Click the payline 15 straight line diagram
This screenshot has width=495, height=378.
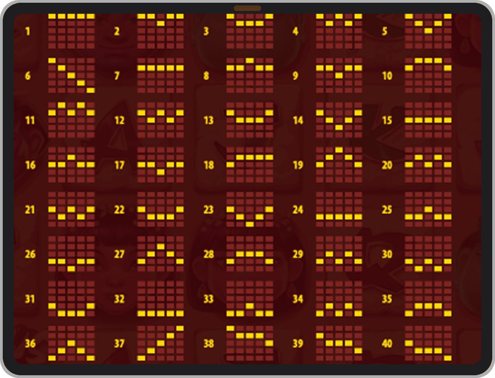pyautogui.click(x=428, y=120)
